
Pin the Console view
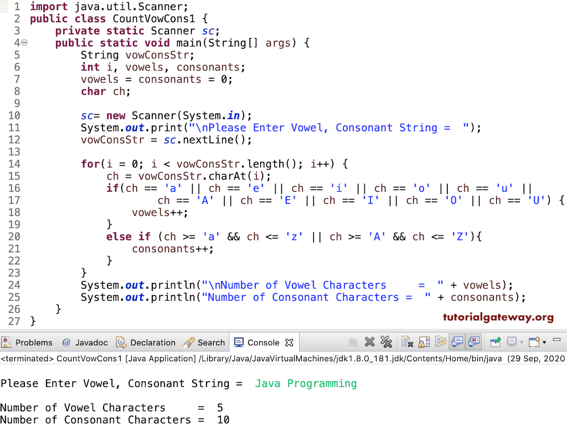click(494, 342)
